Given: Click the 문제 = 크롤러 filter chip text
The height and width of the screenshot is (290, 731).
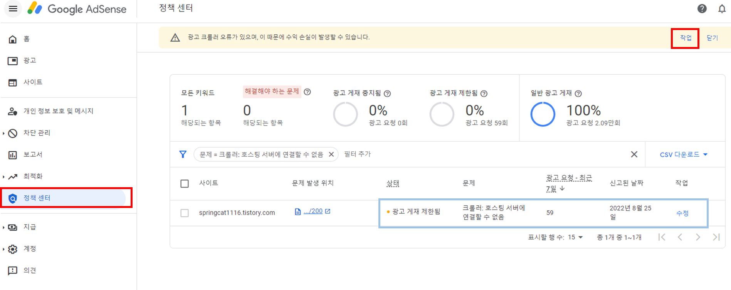Looking at the screenshot, I should tap(261, 154).
